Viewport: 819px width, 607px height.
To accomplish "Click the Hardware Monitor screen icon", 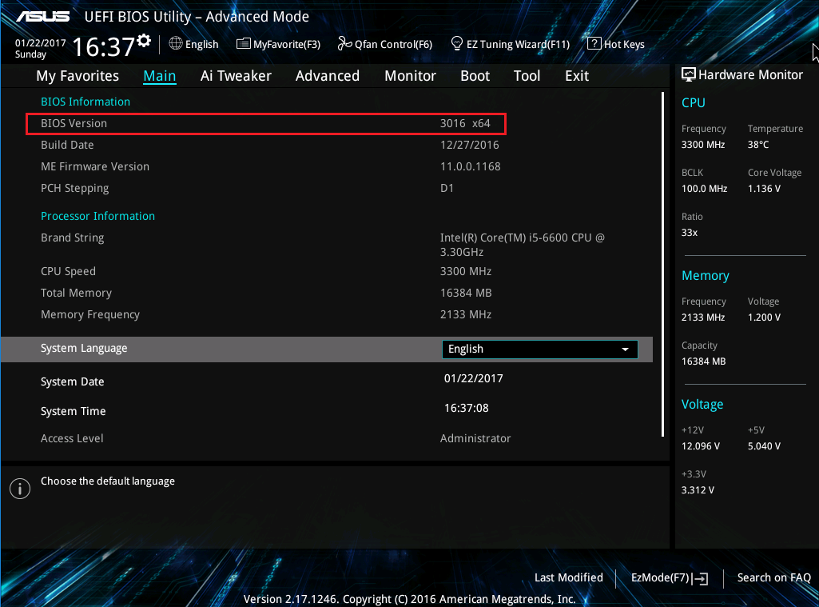I will point(689,74).
